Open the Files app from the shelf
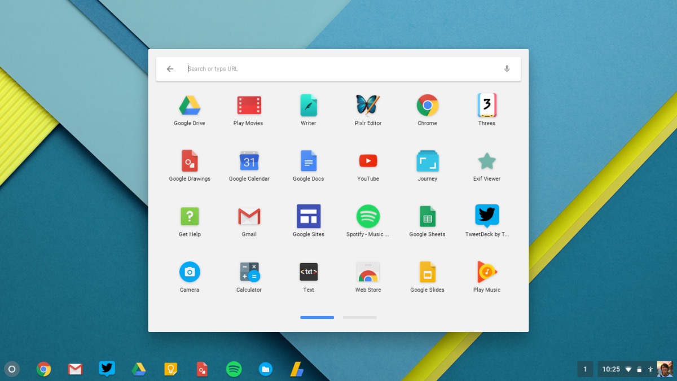 (x=265, y=369)
